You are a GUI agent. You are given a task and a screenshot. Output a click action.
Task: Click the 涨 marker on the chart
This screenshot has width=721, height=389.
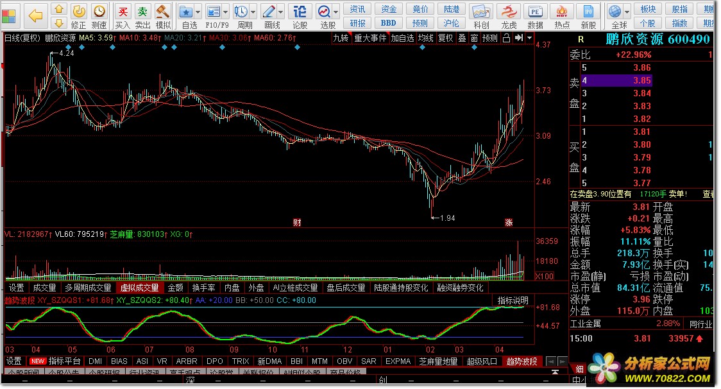coord(509,223)
